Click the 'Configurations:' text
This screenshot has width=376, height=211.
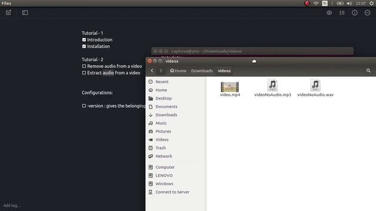pyautogui.click(x=97, y=93)
